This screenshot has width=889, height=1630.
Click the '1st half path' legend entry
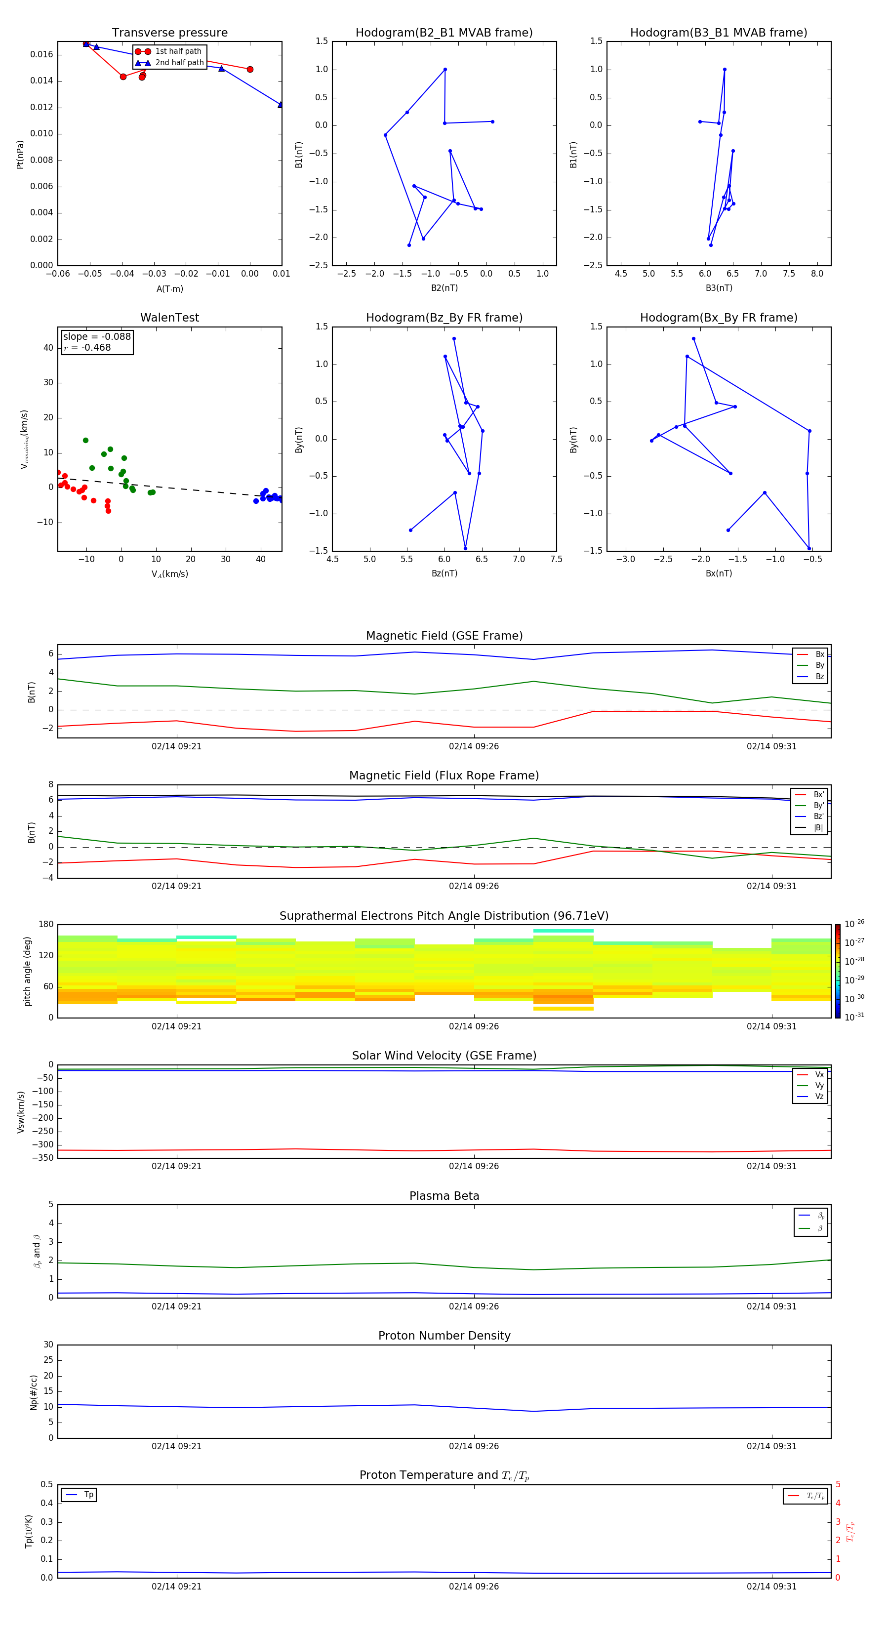pyautogui.click(x=169, y=51)
